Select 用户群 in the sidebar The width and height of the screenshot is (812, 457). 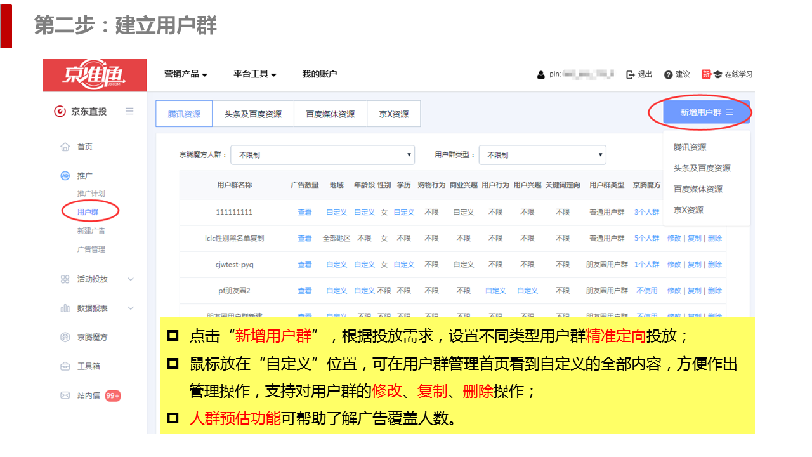[88, 212]
